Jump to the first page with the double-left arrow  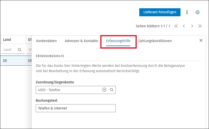point(176,26)
